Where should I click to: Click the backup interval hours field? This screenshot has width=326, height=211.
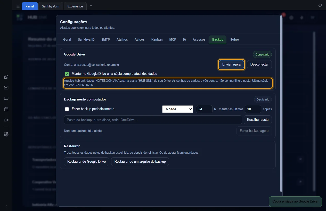pyautogui.click(x=204, y=109)
